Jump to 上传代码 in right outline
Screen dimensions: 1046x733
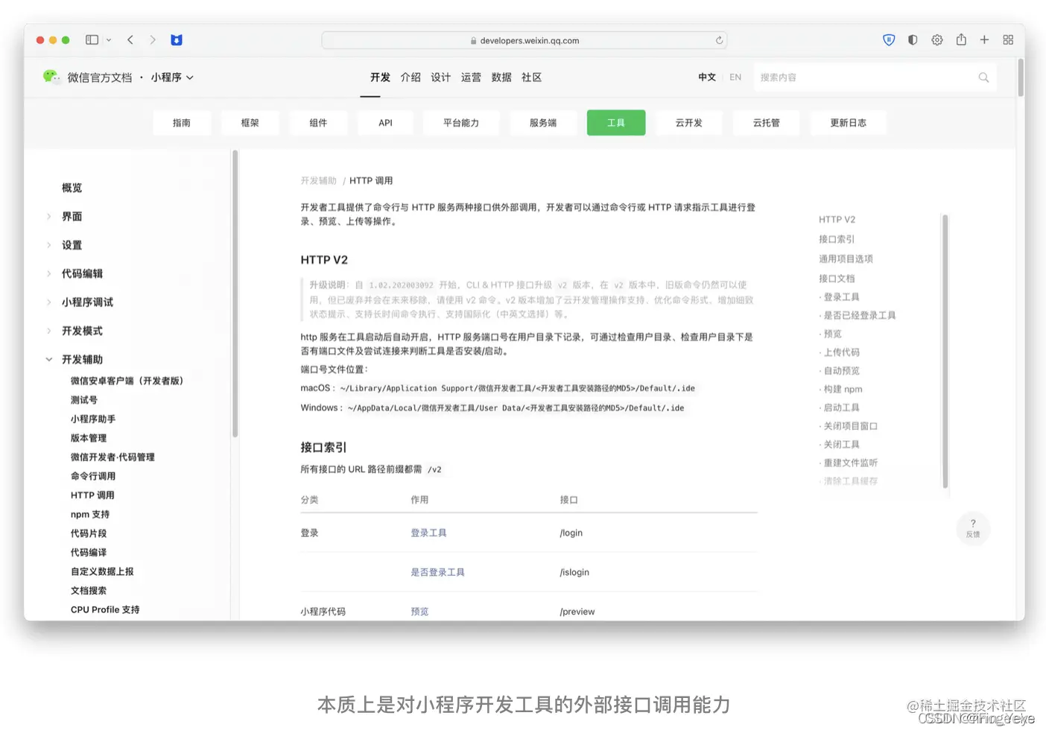point(841,352)
